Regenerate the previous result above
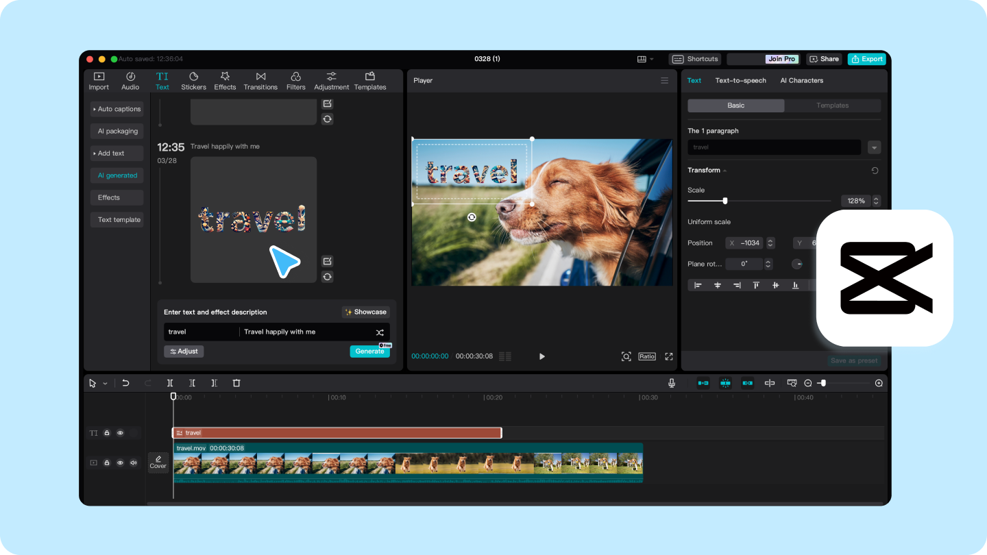Viewport: 987px width, 555px height. click(x=328, y=119)
